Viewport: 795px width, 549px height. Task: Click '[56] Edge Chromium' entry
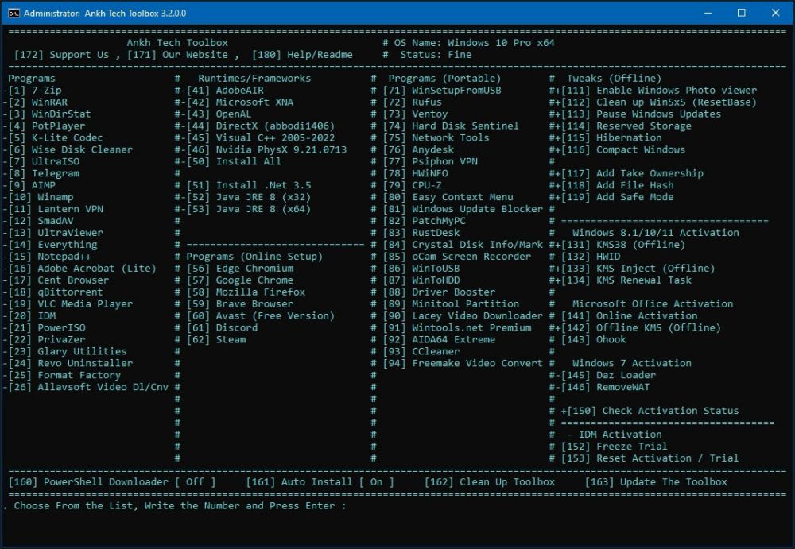click(x=240, y=269)
